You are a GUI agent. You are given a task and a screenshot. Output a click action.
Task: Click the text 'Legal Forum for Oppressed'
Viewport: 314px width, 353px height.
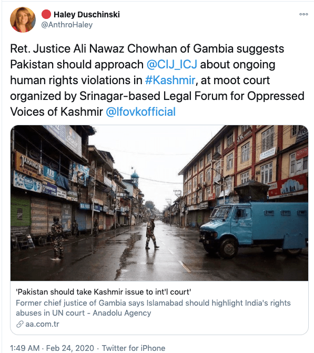(x=234, y=96)
